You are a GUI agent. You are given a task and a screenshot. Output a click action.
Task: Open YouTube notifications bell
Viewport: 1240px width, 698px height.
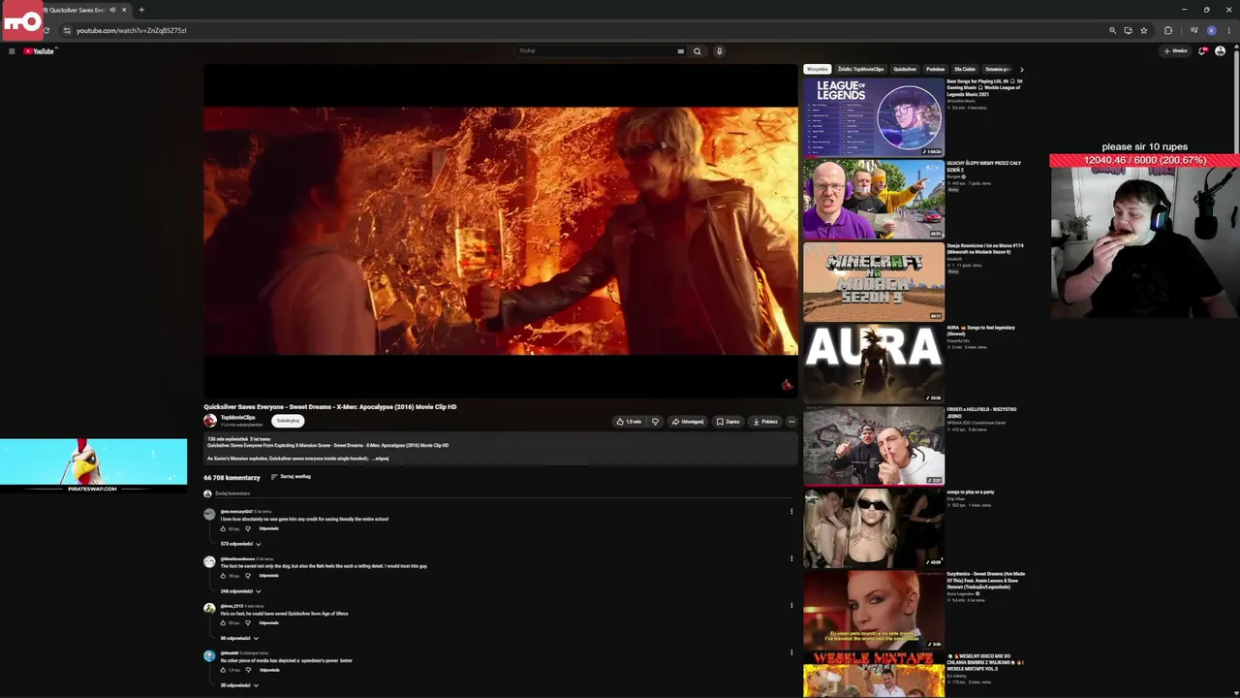pos(1202,51)
